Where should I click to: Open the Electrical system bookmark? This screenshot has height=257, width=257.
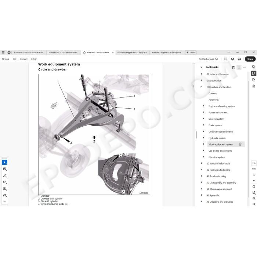tap(217, 157)
